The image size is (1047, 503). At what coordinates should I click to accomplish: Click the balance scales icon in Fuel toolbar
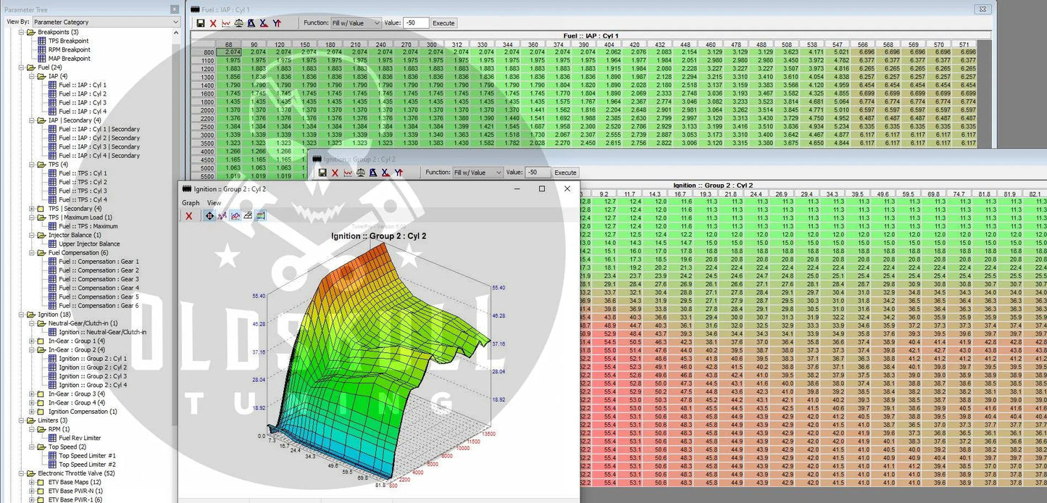point(238,23)
